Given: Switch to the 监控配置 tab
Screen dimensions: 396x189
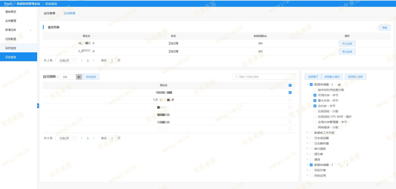Looking at the screenshot, I should click(69, 14).
